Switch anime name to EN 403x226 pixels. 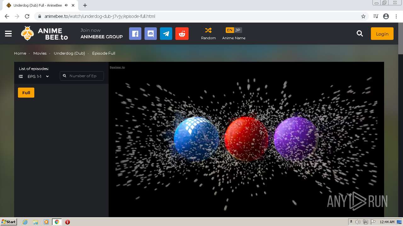(230, 30)
